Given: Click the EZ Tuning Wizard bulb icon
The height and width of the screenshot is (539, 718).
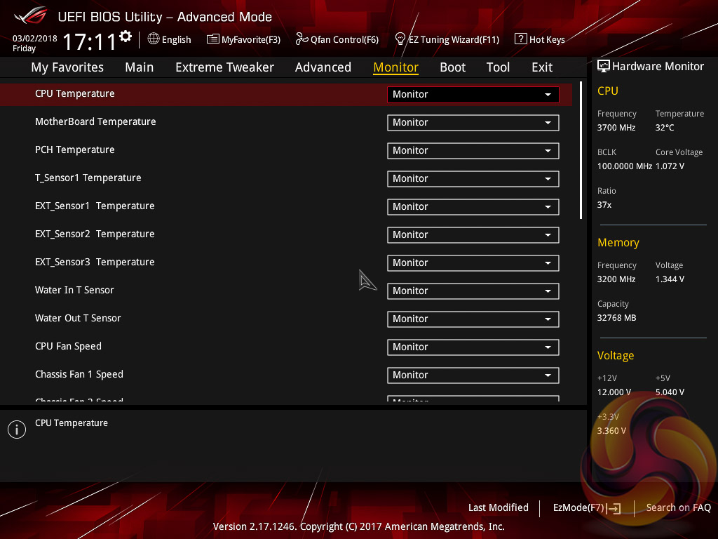Looking at the screenshot, I should tap(400, 39).
